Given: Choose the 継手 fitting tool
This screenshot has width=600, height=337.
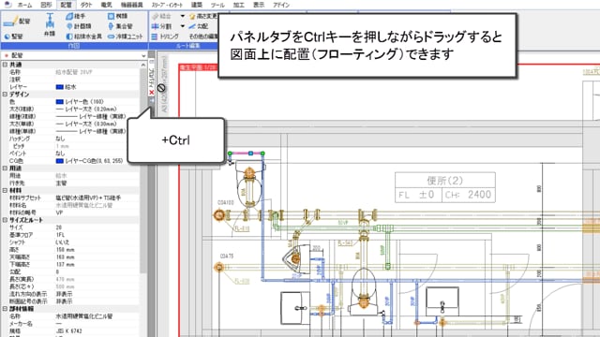Looking at the screenshot, I should pos(75,17).
